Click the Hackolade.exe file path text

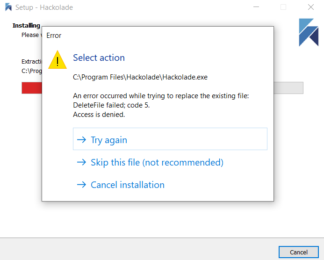[140, 77]
